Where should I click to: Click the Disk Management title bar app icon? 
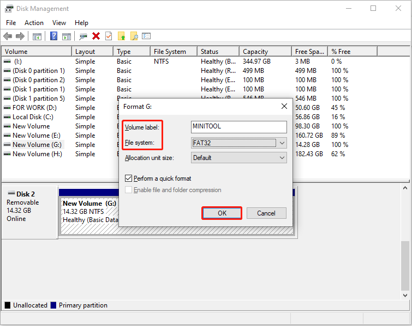coord(9,9)
